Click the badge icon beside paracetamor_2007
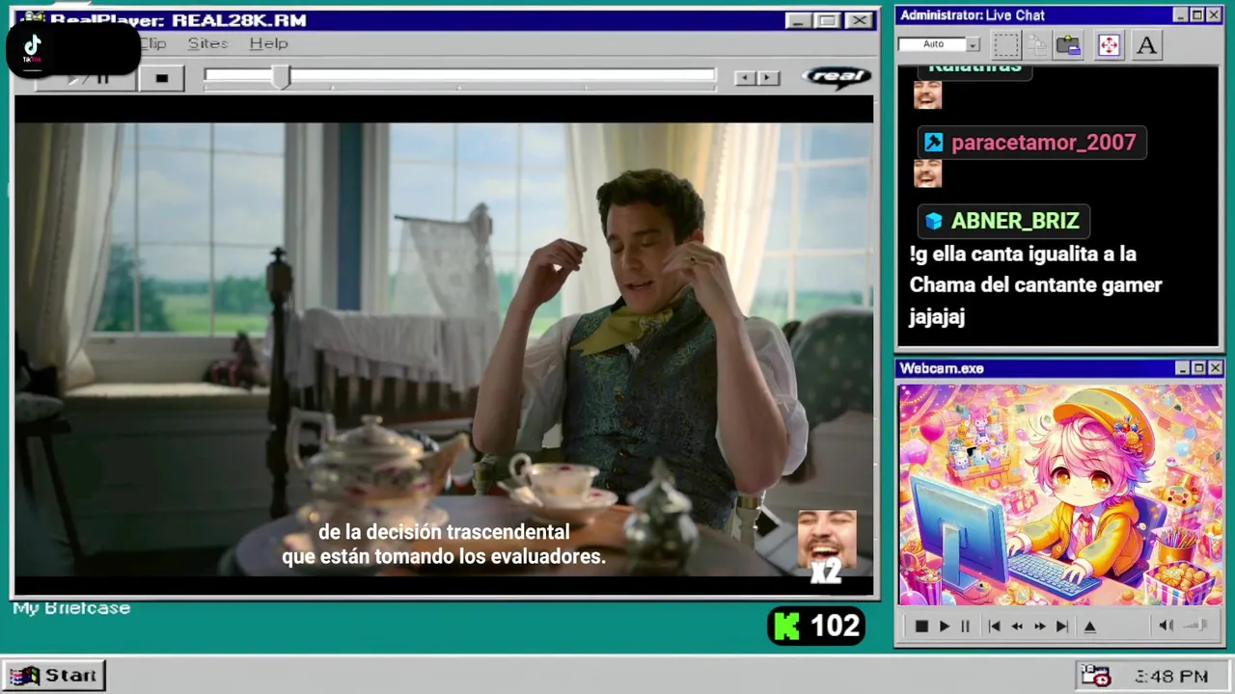1235x694 pixels. [x=933, y=143]
